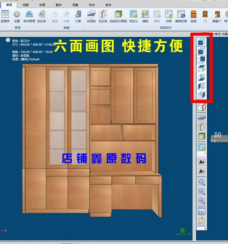Open the 家具库 furniture library
The width and height of the screenshot is (228, 244).
click(5, 16)
